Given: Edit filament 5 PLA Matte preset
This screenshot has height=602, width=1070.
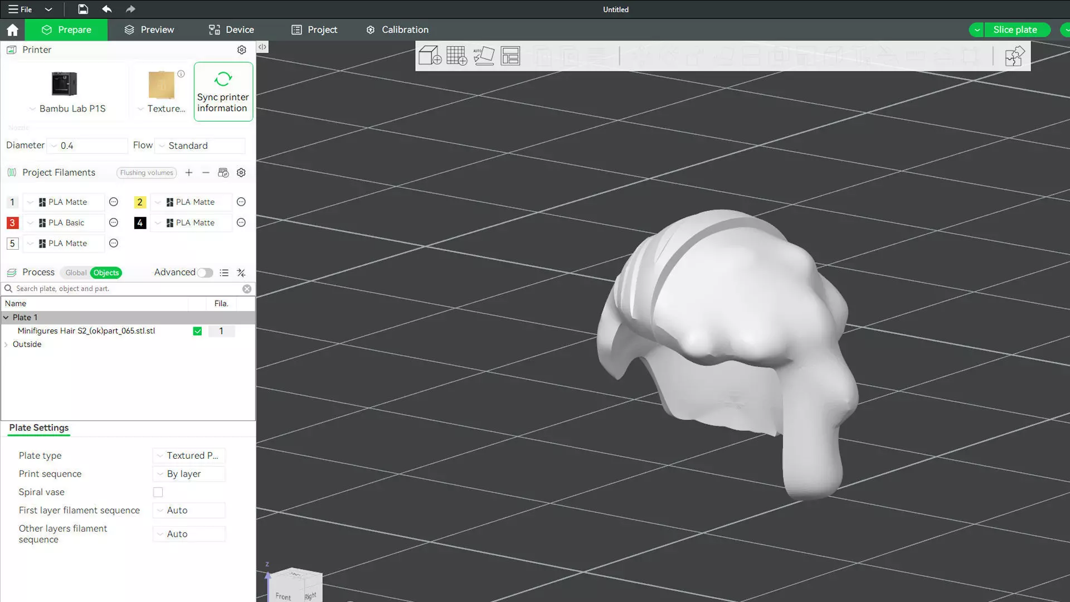Looking at the screenshot, I should (114, 243).
